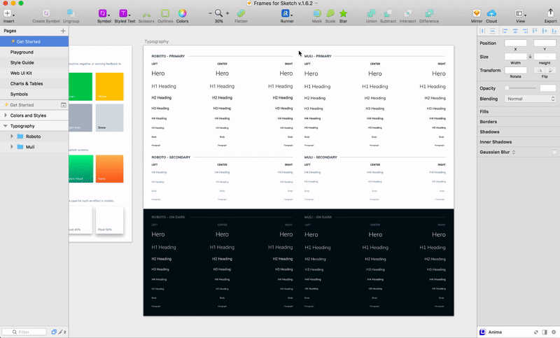Adjust the Opacity slider
560x338 pixels.
[x=521, y=88]
